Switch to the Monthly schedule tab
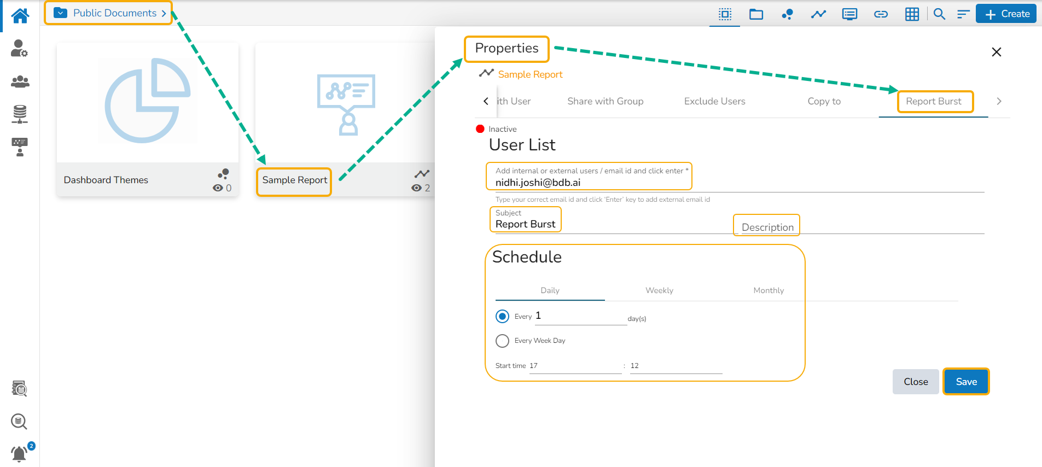 coord(769,290)
